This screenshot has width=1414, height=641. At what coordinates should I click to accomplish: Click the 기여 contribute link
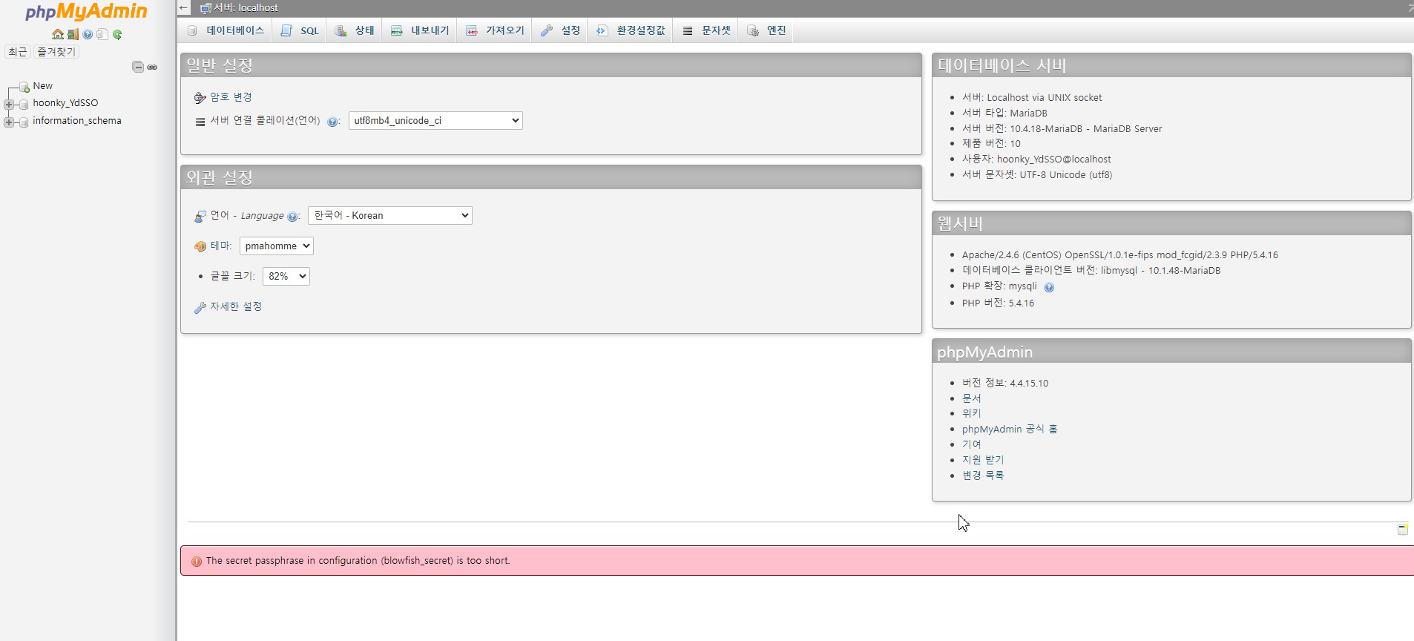tap(972, 444)
